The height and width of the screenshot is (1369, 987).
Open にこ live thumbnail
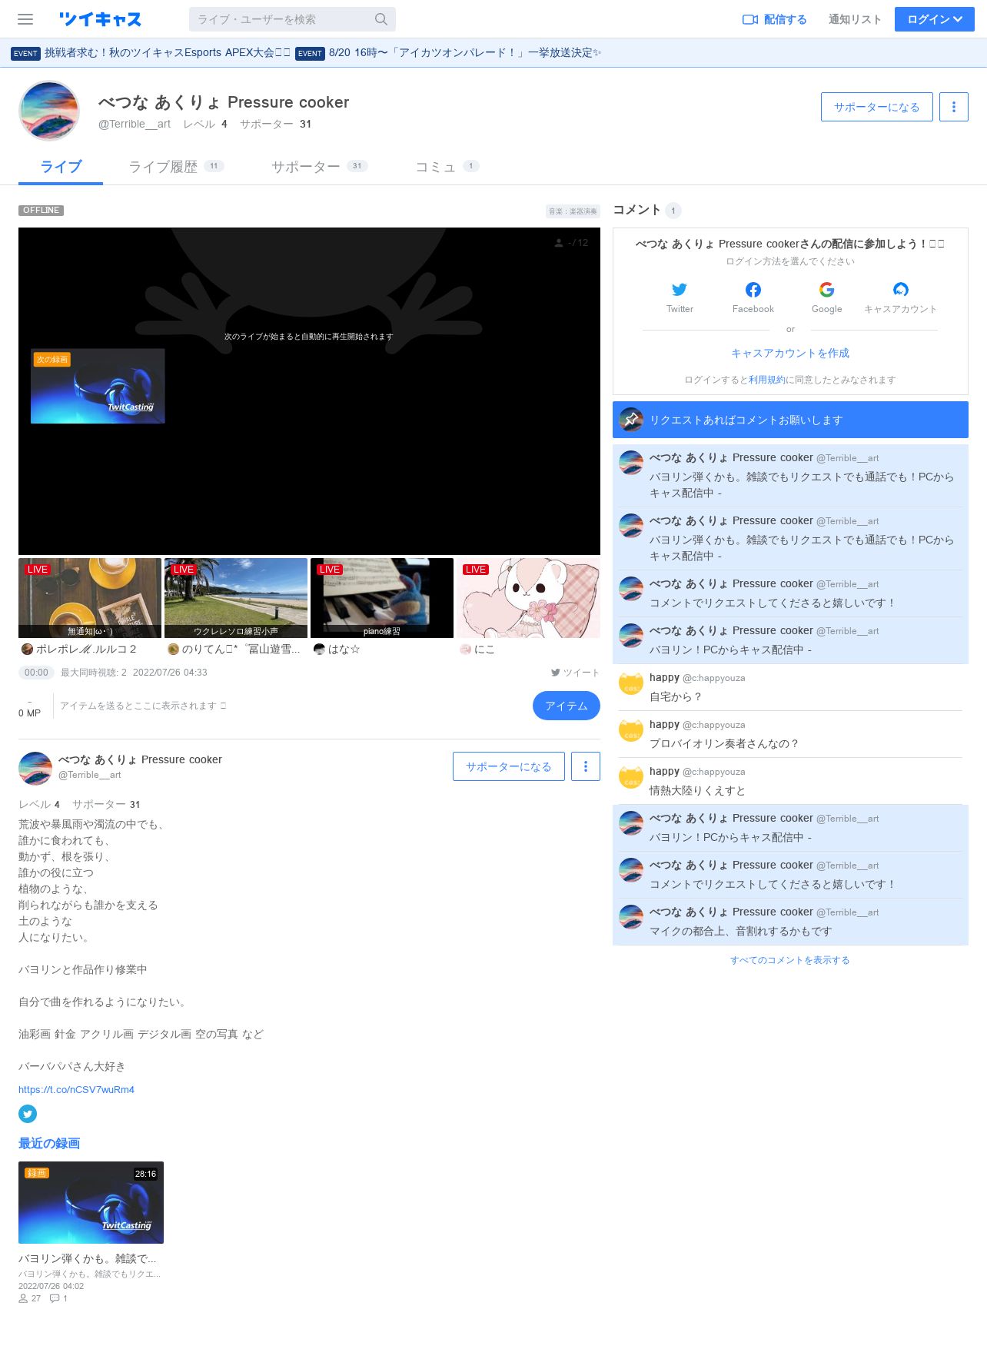528,598
